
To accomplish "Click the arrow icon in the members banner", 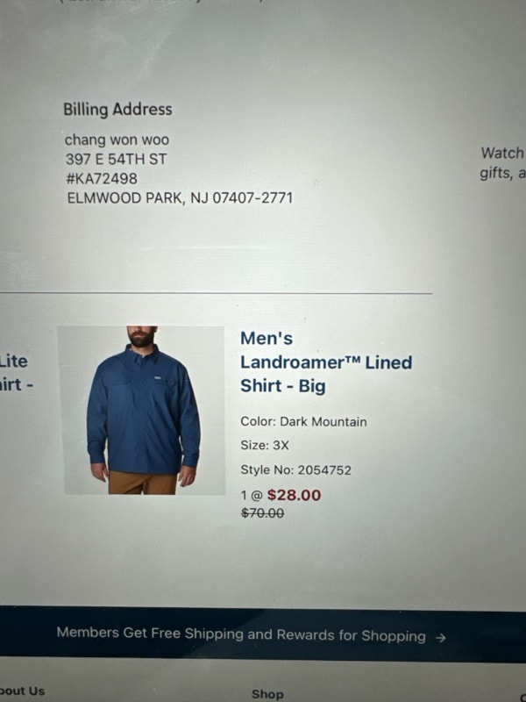I will 441,638.
